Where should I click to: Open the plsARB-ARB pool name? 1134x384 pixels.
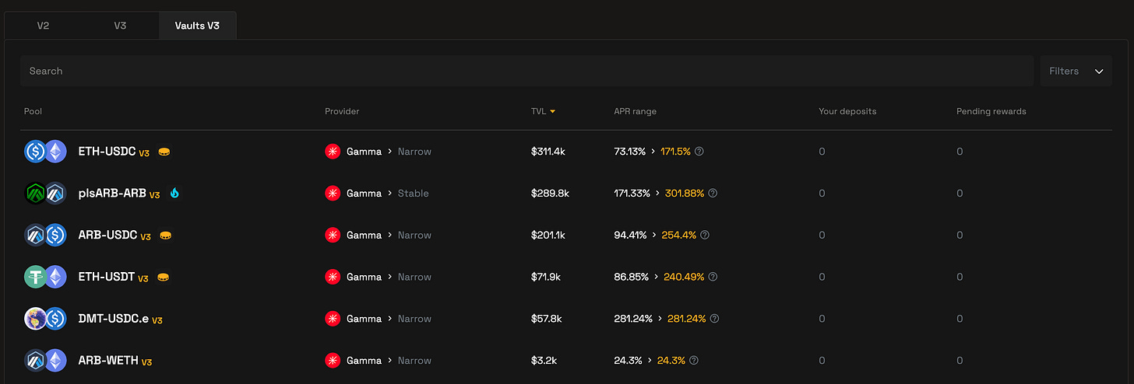click(x=112, y=193)
